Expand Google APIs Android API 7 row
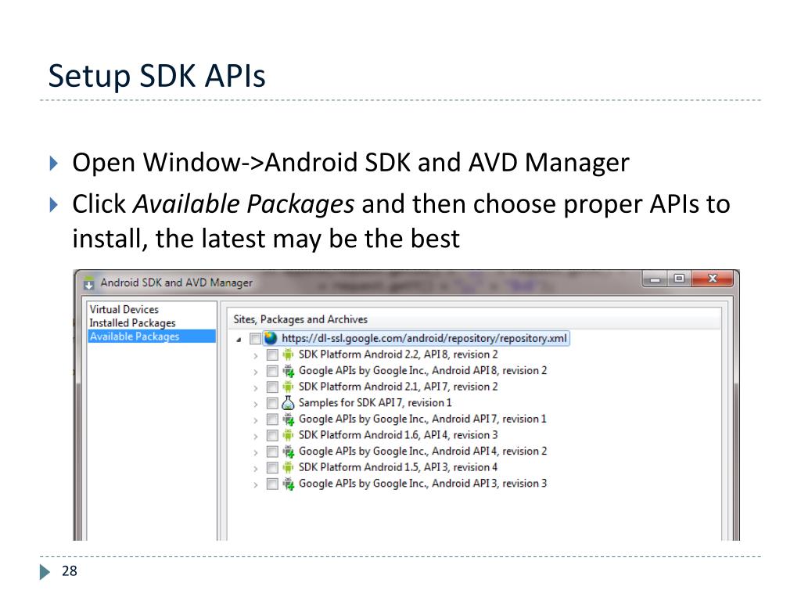This screenshot has width=801, height=601. point(256,420)
